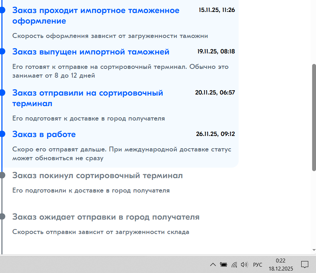Click 'Заказ выпущен импортной таможней' status title
Image resolution: width=316 pixels, height=273 pixels.
pos(91,52)
